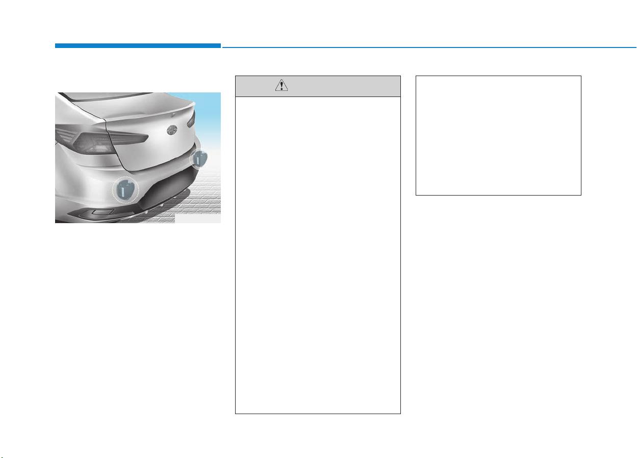Viewport: 637px width, 458px height.
Task: Click inside the right bordered notice box
Action: [x=498, y=135]
